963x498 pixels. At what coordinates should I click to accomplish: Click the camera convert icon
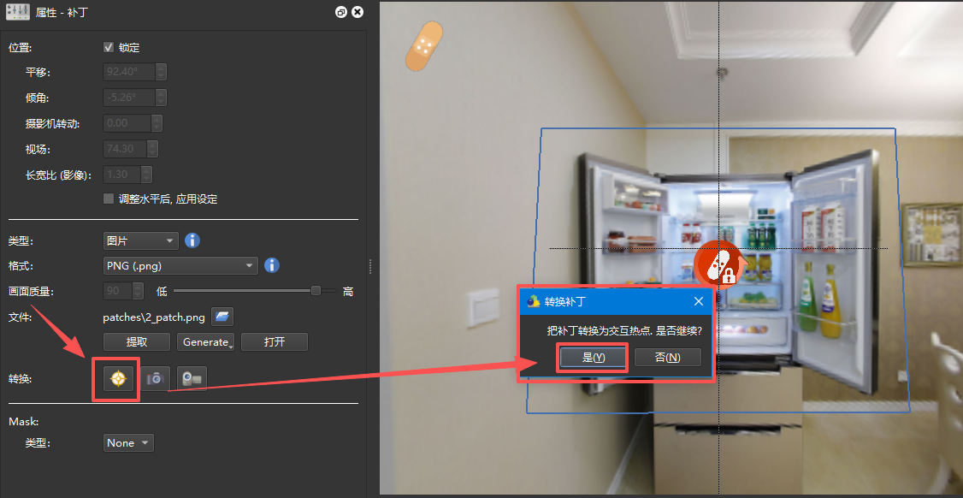click(156, 378)
